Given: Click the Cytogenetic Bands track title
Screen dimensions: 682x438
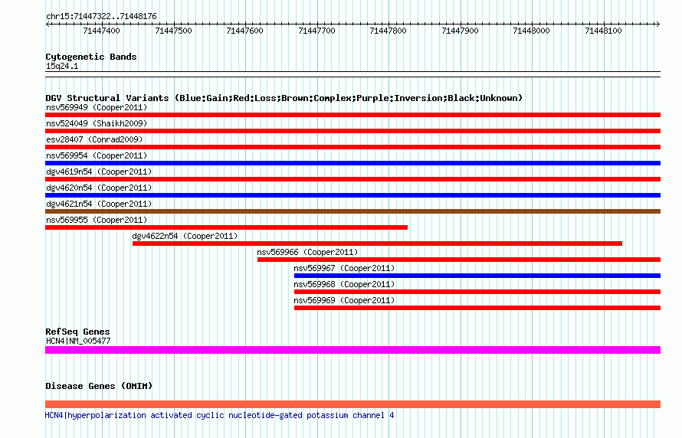Looking at the screenshot, I should [x=91, y=57].
